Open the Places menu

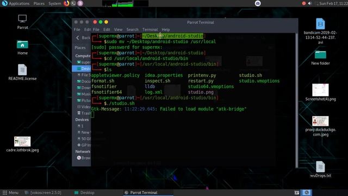click(39, 4)
